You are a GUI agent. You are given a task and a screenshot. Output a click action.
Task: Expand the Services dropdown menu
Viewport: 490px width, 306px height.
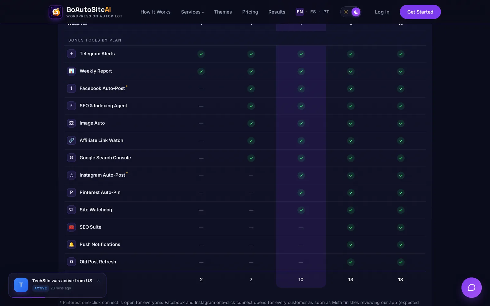(192, 12)
